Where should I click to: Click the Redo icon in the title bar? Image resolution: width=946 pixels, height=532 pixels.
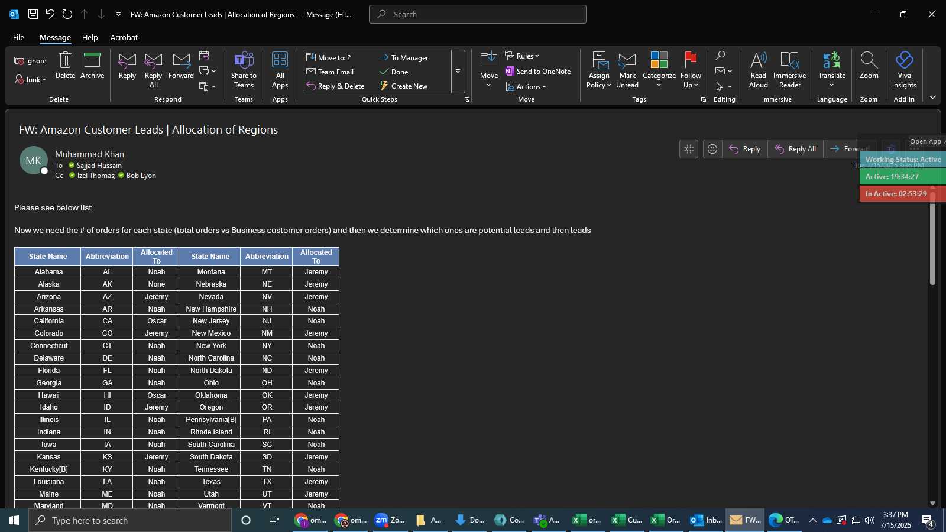[67, 14]
